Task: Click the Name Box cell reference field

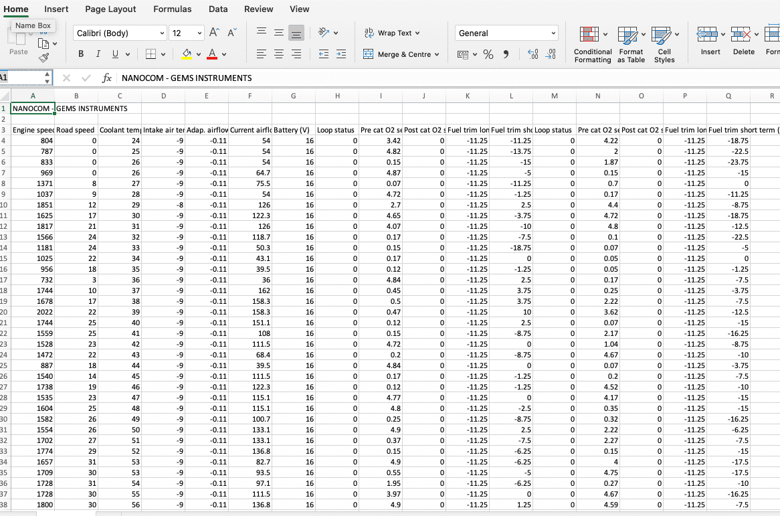Action: click(x=21, y=78)
